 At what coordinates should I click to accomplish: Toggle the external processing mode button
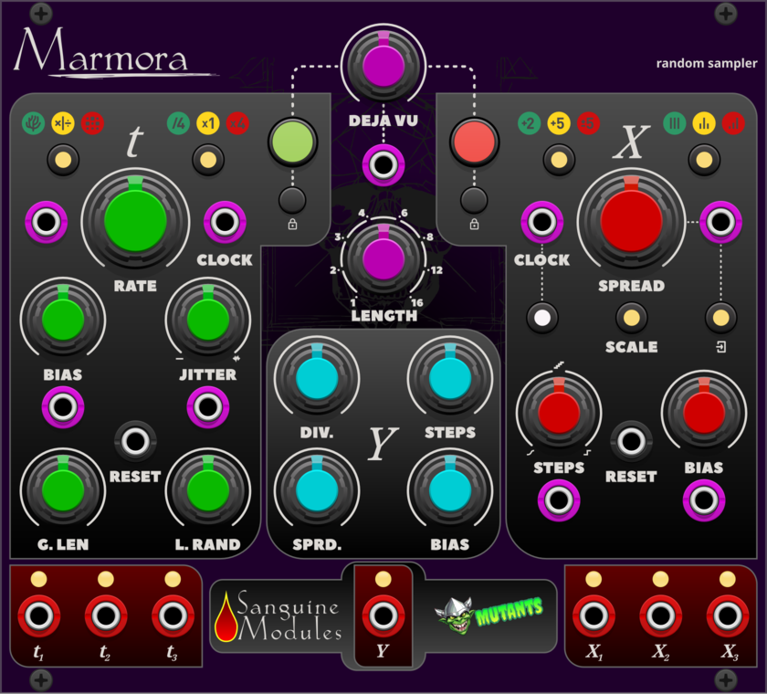(x=720, y=318)
